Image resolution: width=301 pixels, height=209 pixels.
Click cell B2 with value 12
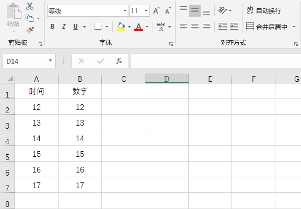(80, 107)
